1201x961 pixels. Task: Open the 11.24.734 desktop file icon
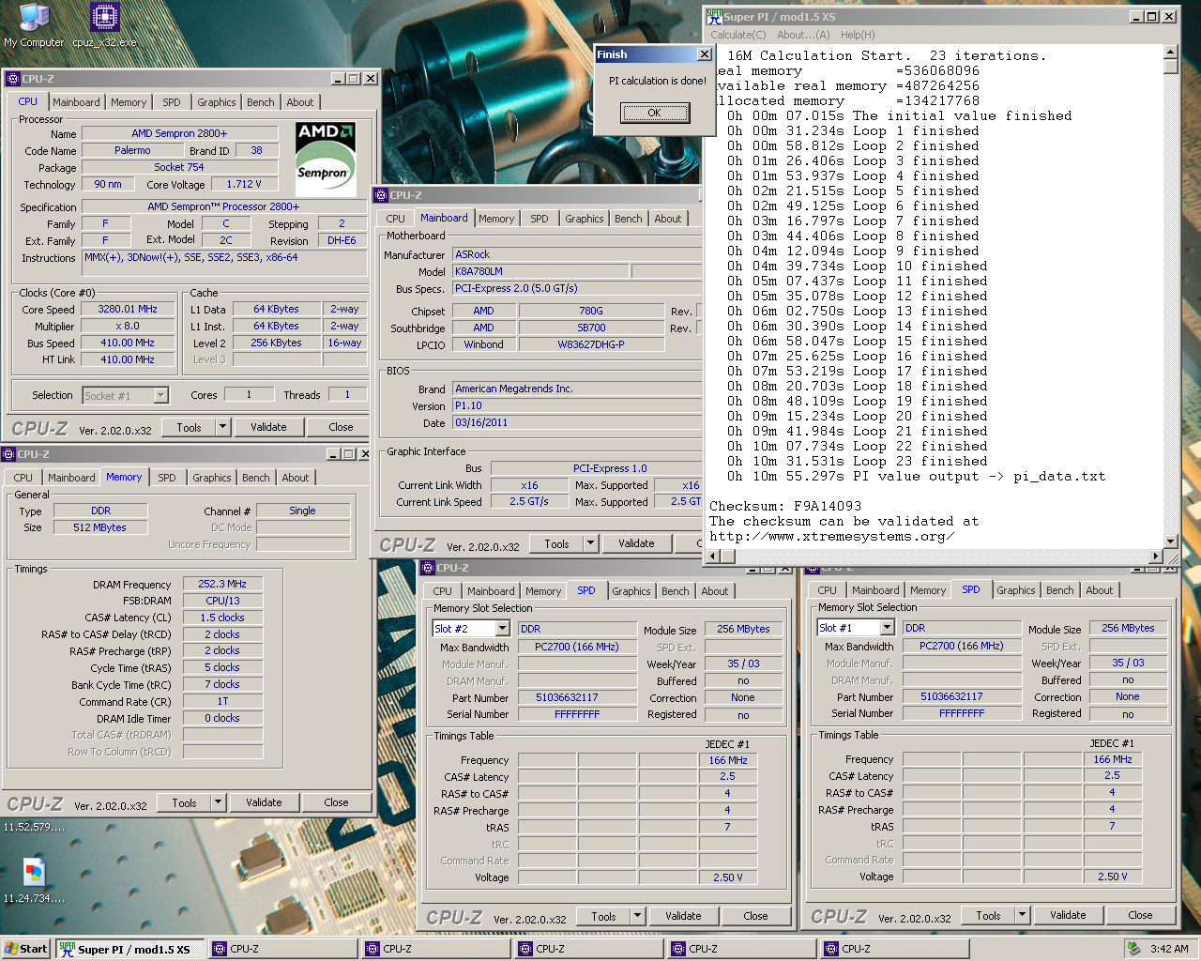pos(34,873)
